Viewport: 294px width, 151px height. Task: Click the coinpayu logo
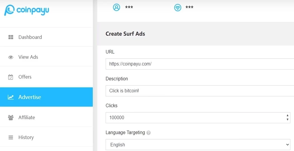27,10
